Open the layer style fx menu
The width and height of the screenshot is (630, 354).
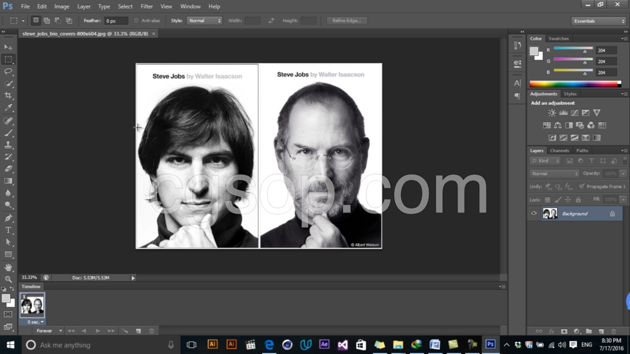pos(552,331)
